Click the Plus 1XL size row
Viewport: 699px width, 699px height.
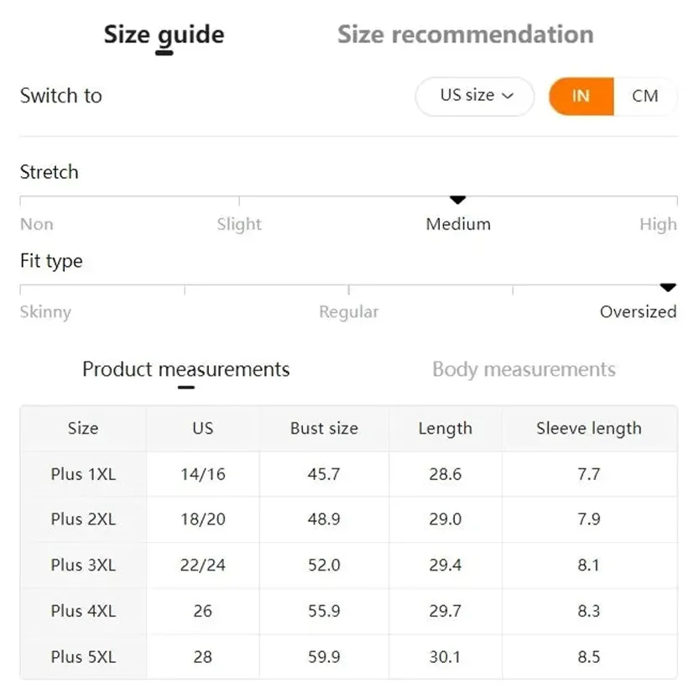coord(348,474)
